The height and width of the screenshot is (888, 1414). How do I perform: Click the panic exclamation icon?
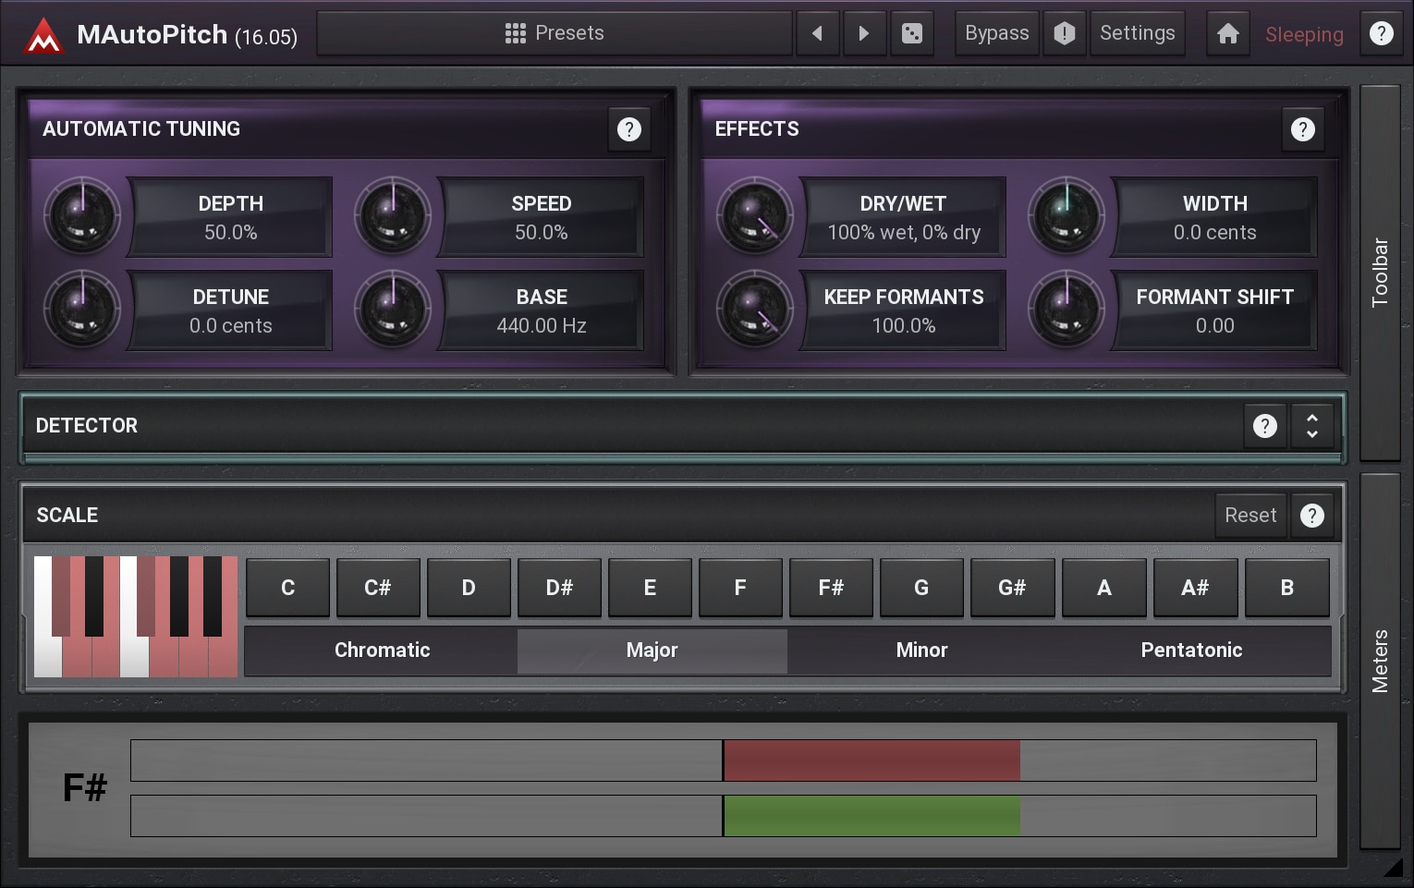(x=1065, y=33)
